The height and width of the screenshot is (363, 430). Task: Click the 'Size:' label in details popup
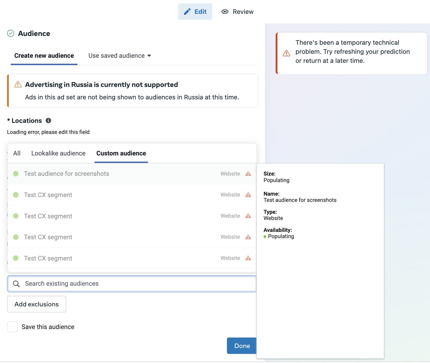click(269, 174)
